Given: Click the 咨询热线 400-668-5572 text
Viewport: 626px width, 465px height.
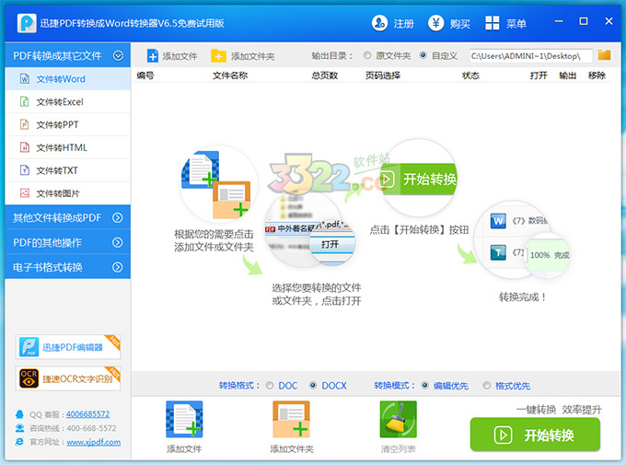Looking at the screenshot, I should [x=73, y=428].
